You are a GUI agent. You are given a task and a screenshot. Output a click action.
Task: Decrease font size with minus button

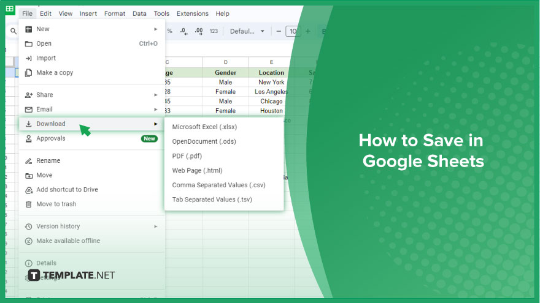click(x=279, y=31)
